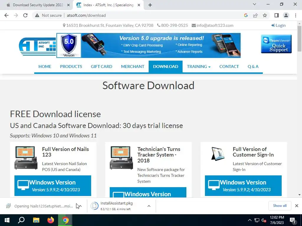Download Nails 123 Windows Version
Viewport: 302px width, 226px height.
tap(53, 186)
